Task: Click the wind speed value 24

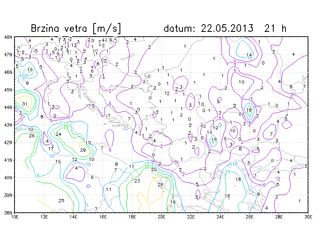Action: [58, 134]
